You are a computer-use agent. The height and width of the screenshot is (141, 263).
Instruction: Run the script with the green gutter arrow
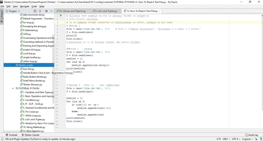[61, 16]
